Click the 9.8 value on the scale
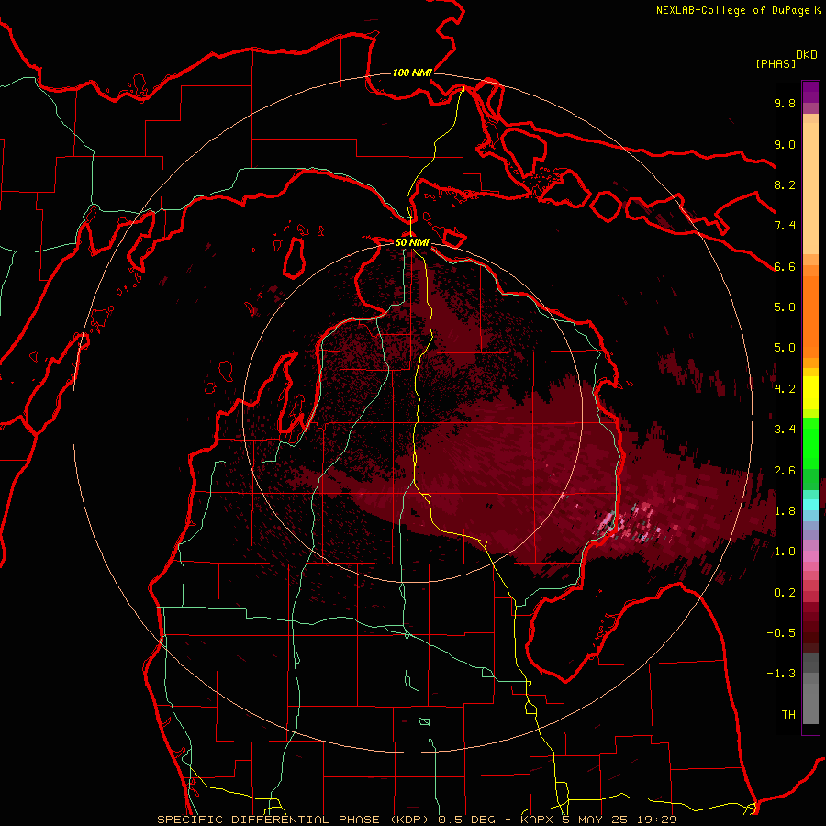This screenshot has width=826, height=826. pyautogui.click(x=785, y=103)
